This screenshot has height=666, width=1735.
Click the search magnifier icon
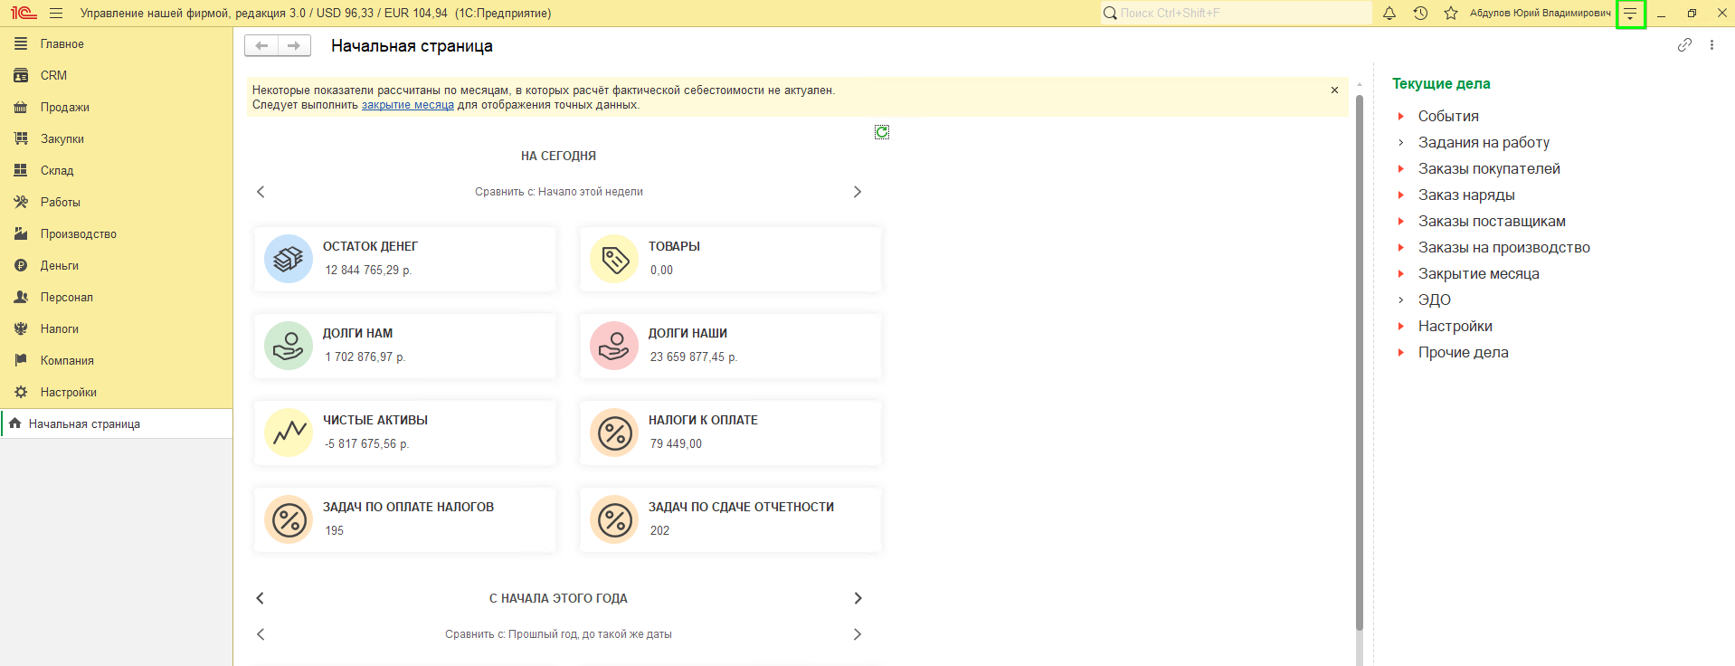coord(1110,14)
